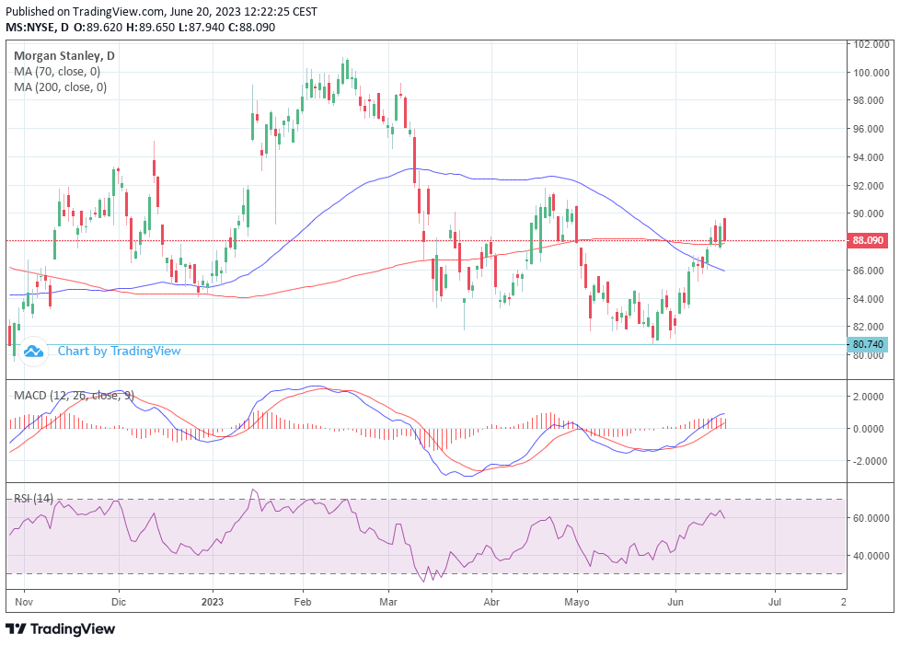Image resolution: width=900 pixels, height=646 pixels.
Task: Click the 'O:89.620' open price value
Action: (x=98, y=27)
